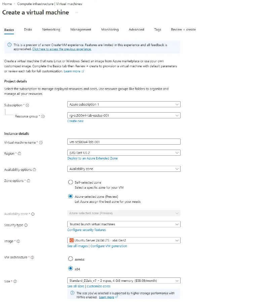
Task: Open the ellipsis menu beside page title
Action: 77,12
